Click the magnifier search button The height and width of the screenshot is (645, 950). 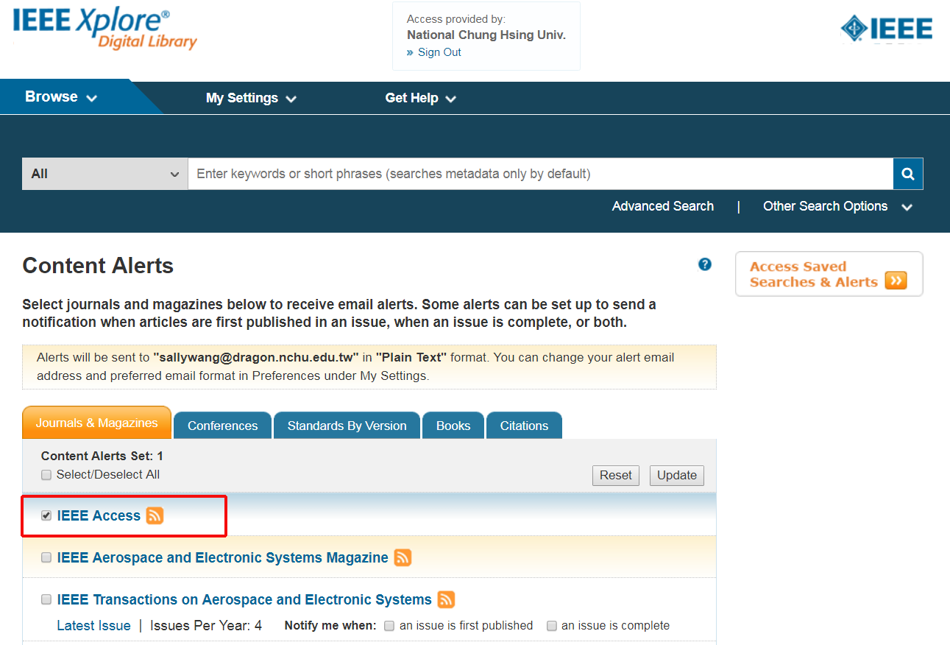(908, 174)
